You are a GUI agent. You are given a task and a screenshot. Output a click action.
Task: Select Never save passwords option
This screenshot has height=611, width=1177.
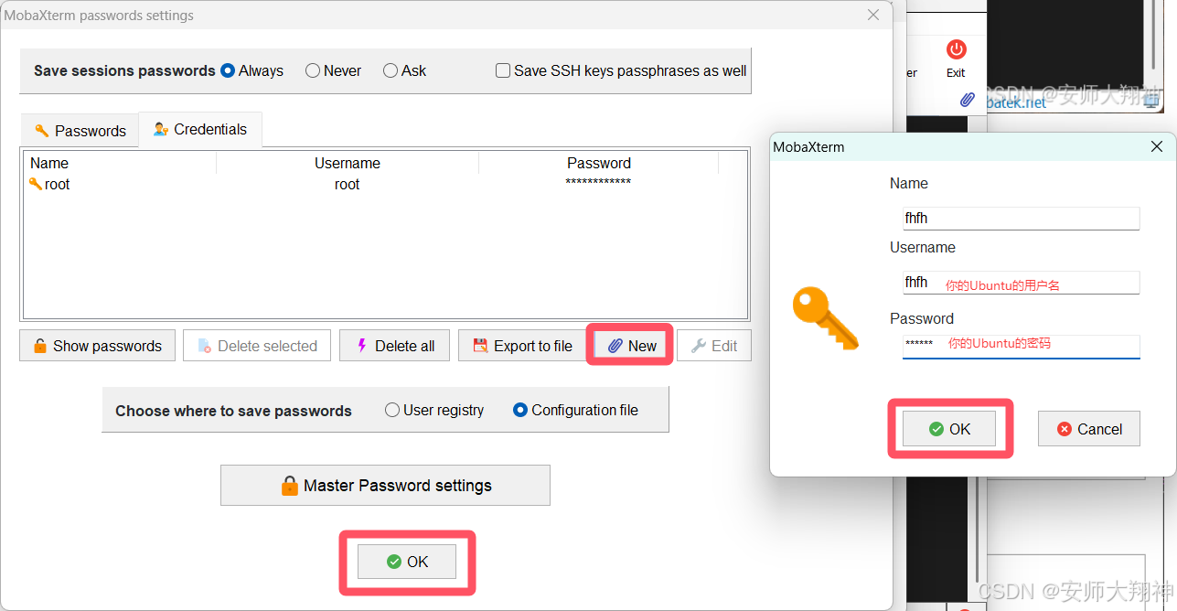point(313,70)
